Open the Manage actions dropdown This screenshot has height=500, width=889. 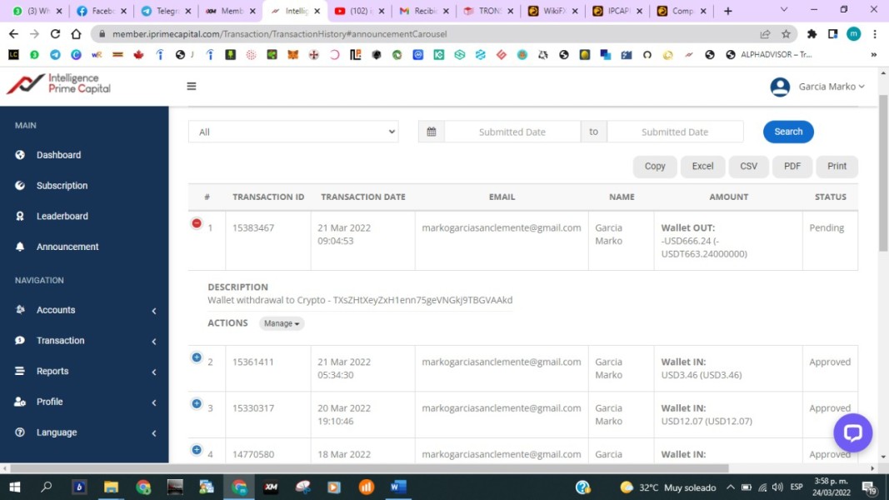click(282, 323)
